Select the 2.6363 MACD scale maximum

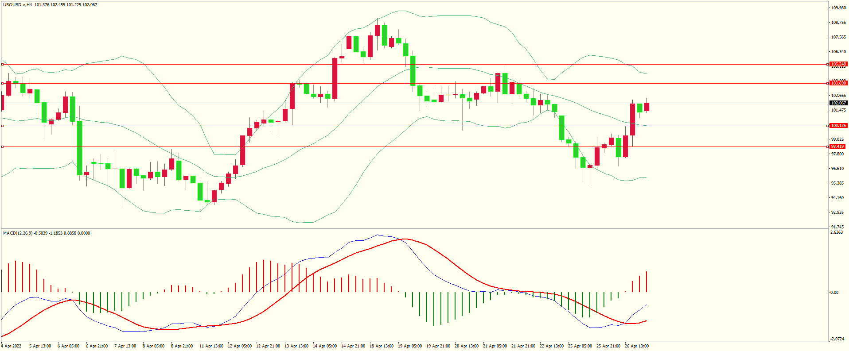tap(837, 232)
